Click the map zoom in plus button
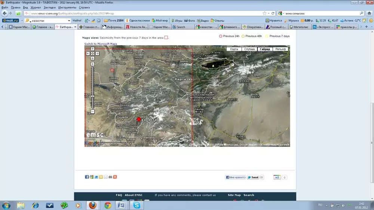This screenshot has height=210, width=374. (x=93, y=64)
